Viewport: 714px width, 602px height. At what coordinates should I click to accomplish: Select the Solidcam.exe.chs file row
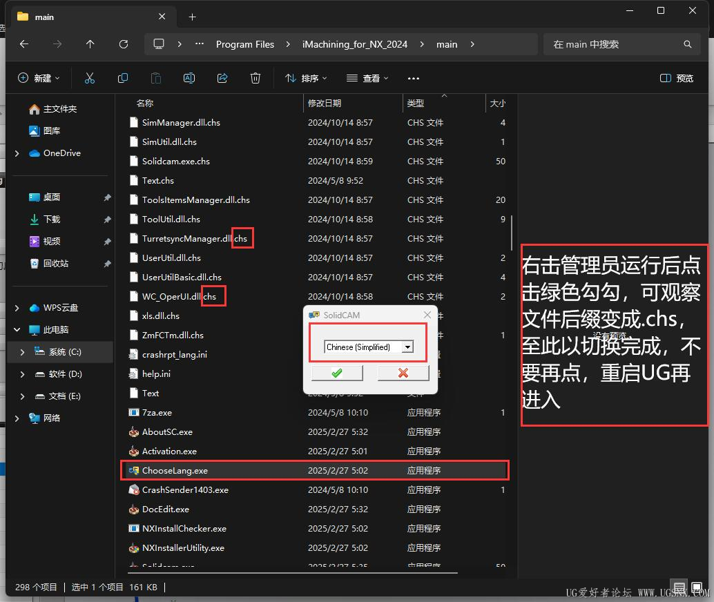tap(317, 162)
